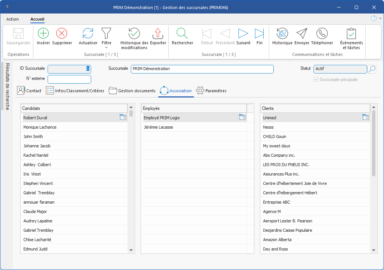
Task: Open Événements et tâches
Action: pyautogui.click(x=351, y=34)
